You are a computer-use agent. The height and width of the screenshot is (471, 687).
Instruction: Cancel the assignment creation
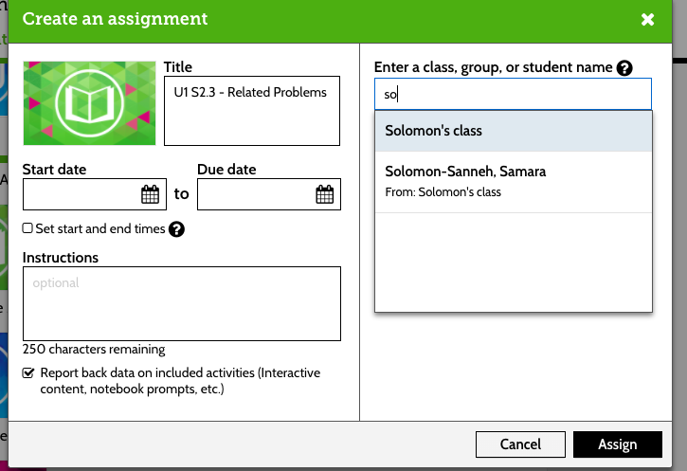(x=520, y=444)
